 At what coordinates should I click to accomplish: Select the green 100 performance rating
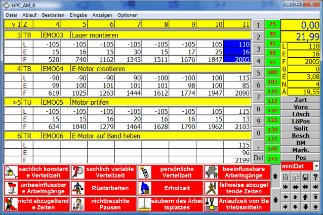coord(273,72)
